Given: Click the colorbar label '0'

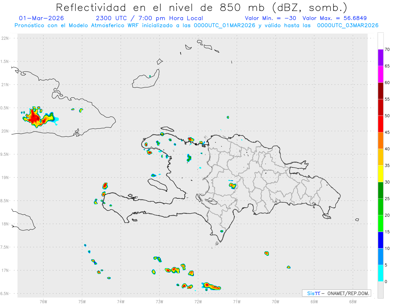Looking at the screenshot, I should 386,282.
